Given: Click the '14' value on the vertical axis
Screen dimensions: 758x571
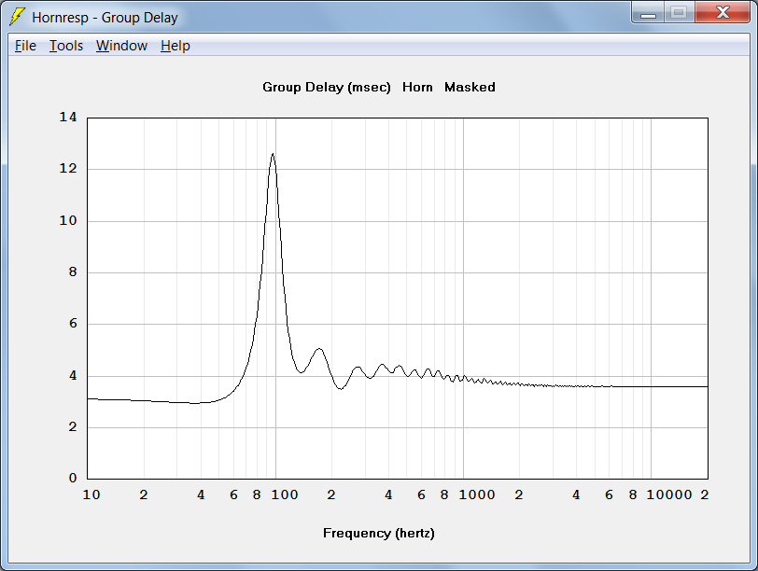Looking at the screenshot, I should (67, 117).
